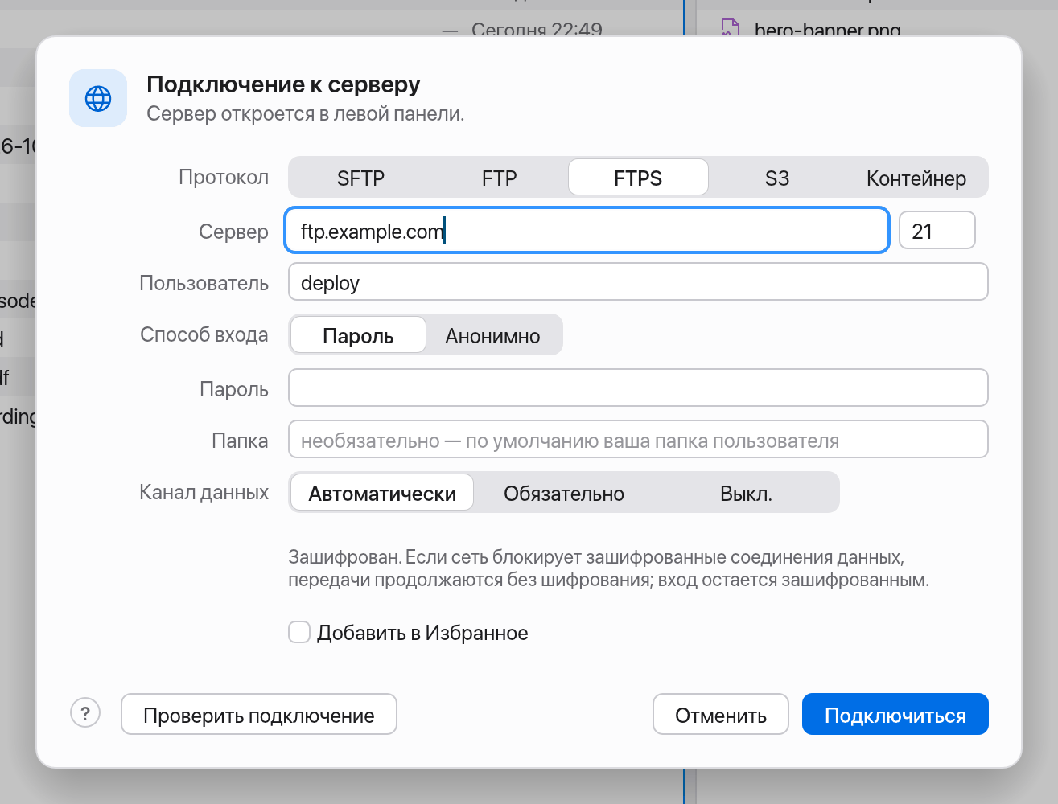This screenshot has height=804, width=1058.
Task: Set data channel to Обязательно
Action: click(x=564, y=493)
